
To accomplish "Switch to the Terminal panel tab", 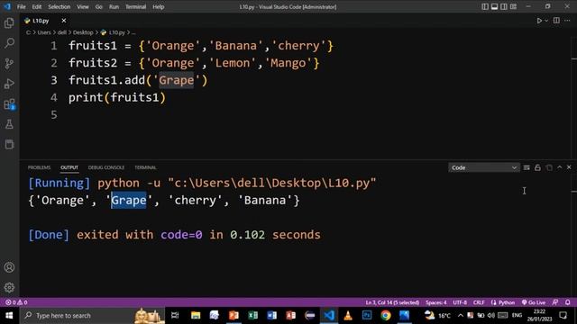I will 145,167.
